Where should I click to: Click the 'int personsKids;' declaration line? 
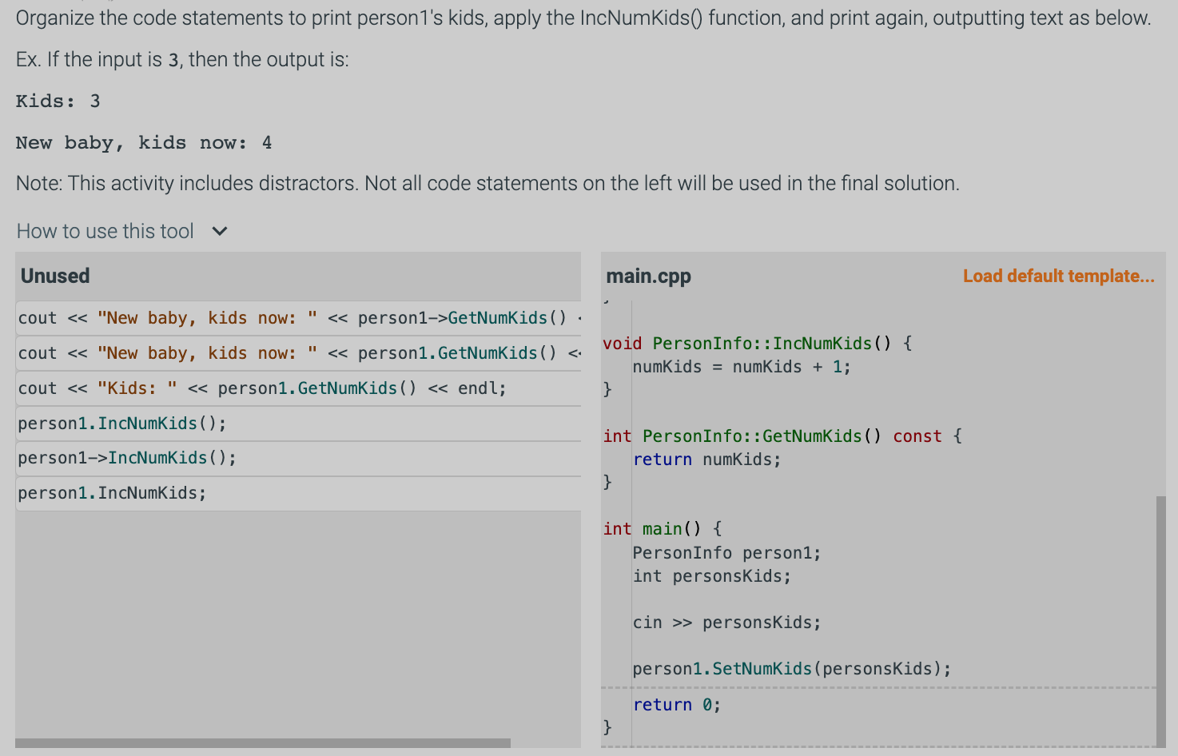[x=712, y=576]
